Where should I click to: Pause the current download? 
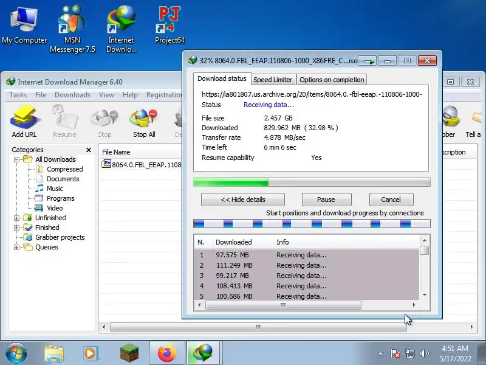pos(326,200)
